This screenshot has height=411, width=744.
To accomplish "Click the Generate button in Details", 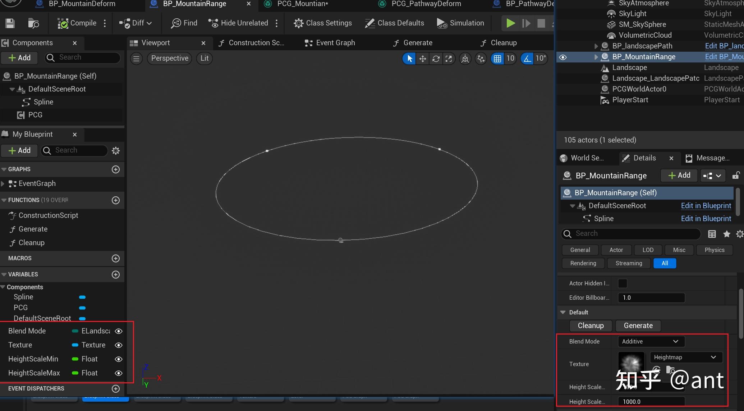I will (638, 326).
